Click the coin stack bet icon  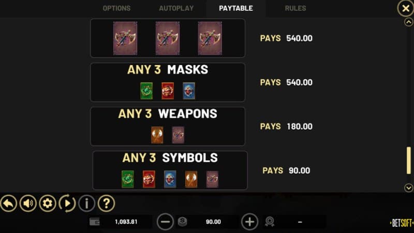tap(183, 222)
